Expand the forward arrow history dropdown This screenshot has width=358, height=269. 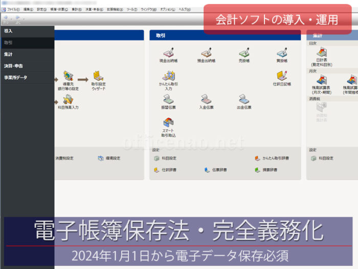(x=24, y=18)
